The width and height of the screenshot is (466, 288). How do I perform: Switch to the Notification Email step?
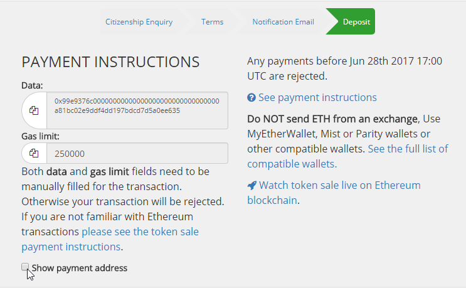pos(283,22)
